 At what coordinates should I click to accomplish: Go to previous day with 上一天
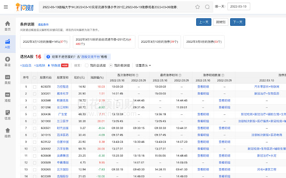204,22
